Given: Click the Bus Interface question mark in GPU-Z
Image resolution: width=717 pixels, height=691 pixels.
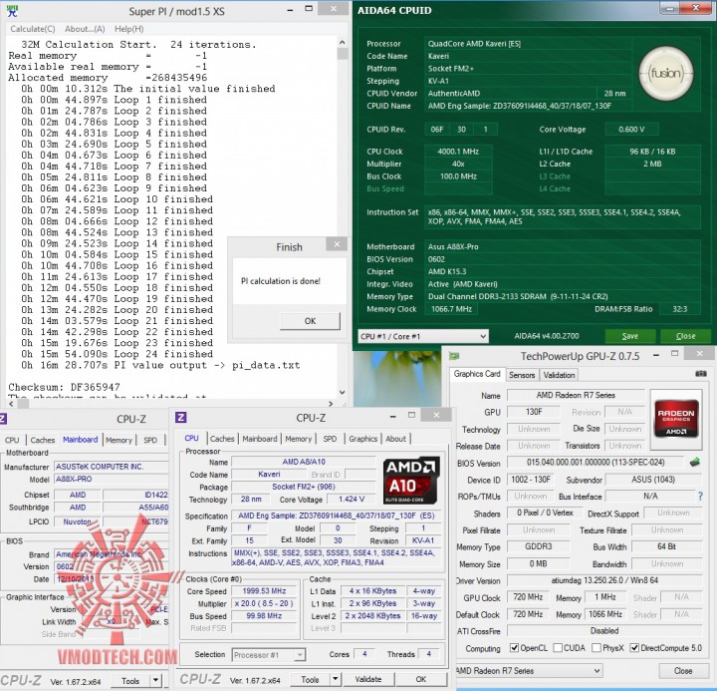Looking at the screenshot, I should [x=700, y=496].
